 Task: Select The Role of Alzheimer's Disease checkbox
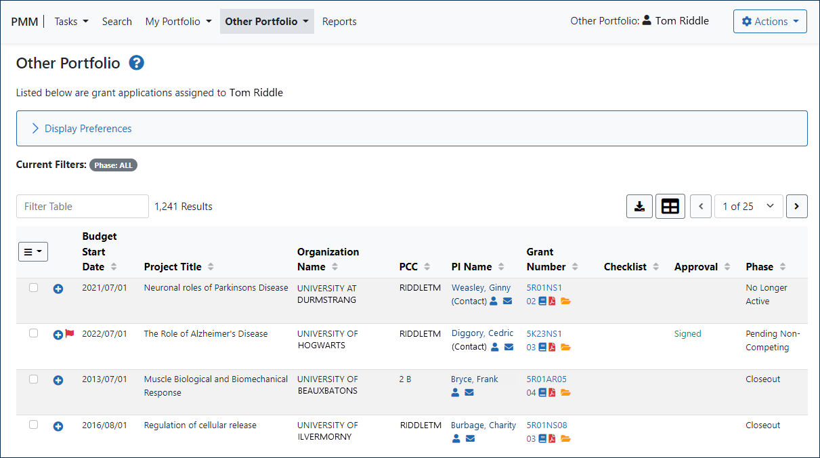click(33, 333)
